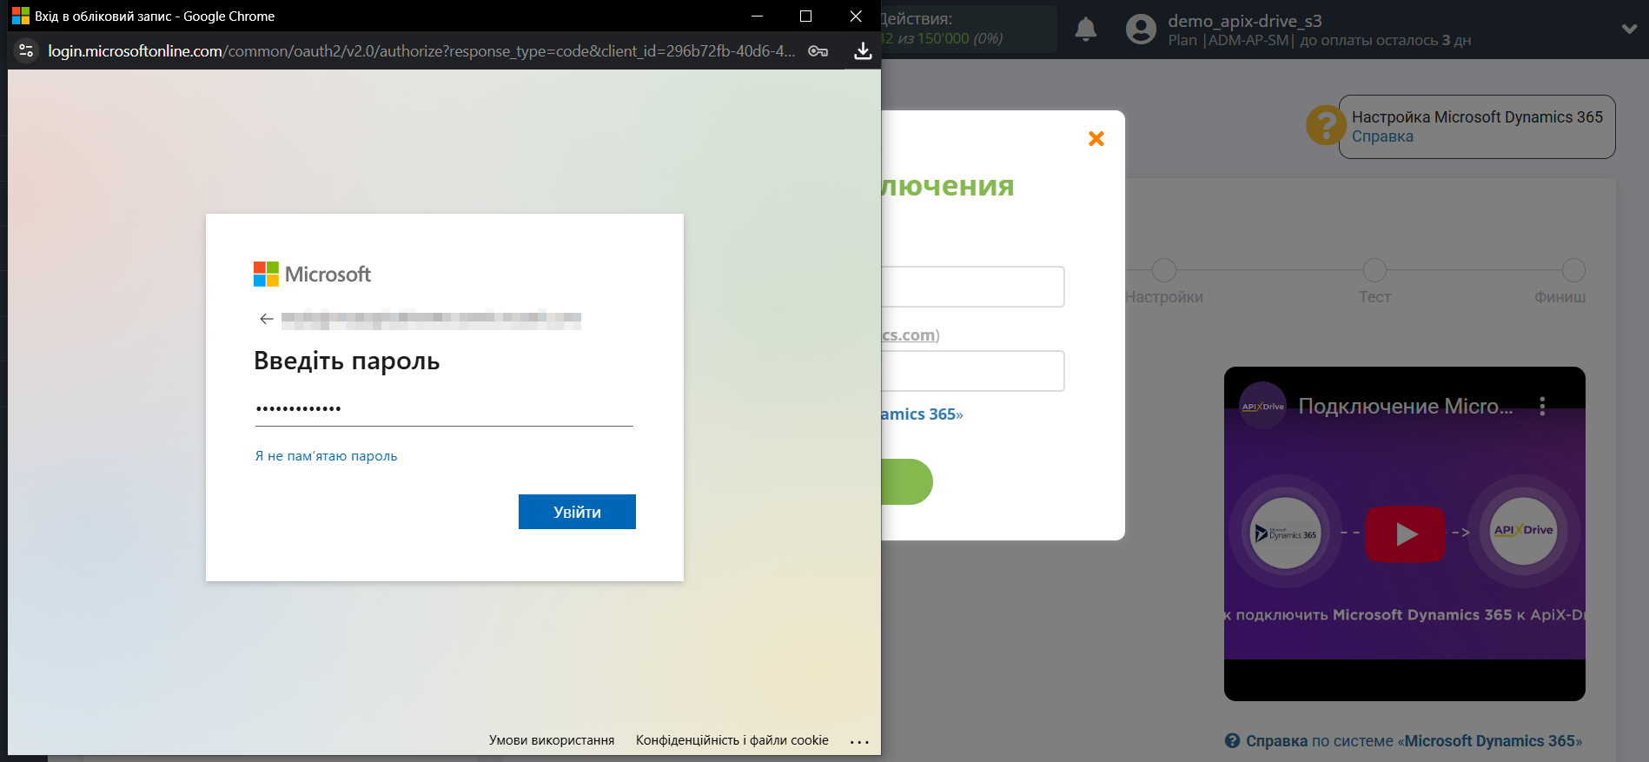Viewport: 1649px width, 762px height.
Task: Click the 'cs.com)' link in dialog
Action: pos(909,335)
